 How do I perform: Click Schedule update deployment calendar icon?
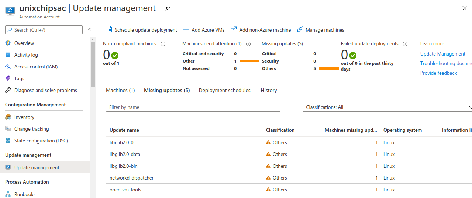(x=109, y=29)
